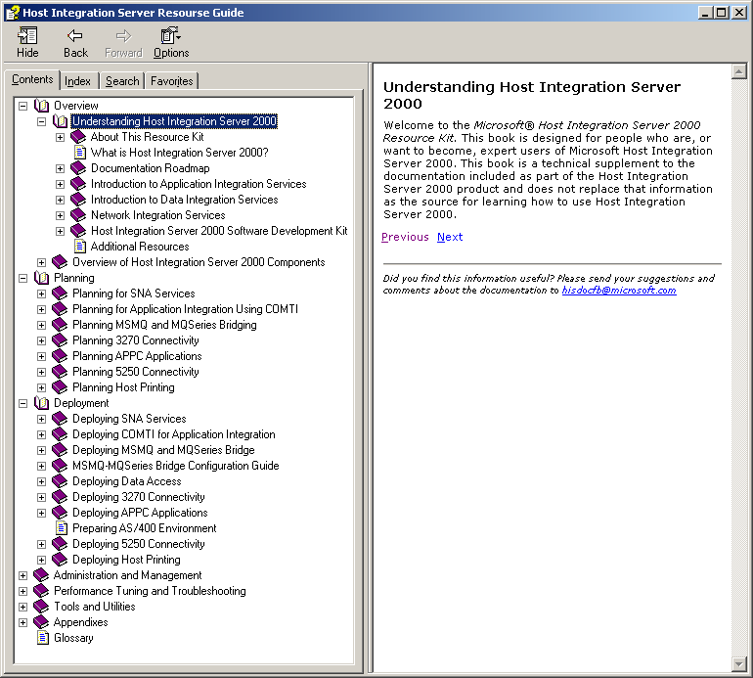This screenshot has height=678, width=753.
Task: Click page icon for What is Host Integration Server 2000?
Action: (80, 153)
